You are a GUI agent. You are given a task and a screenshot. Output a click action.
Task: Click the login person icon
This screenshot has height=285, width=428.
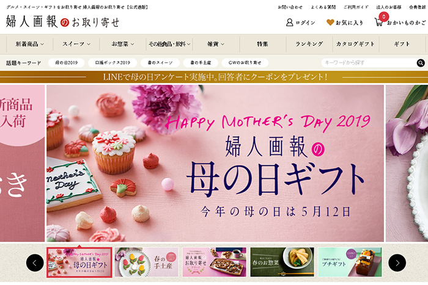289,23
